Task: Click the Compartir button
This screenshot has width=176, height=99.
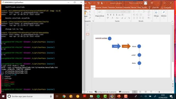Action: pyautogui.click(x=166, y=7)
